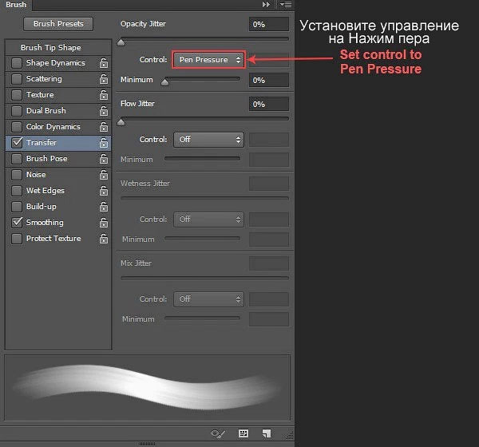Image resolution: width=479 pixels, height=447 pixels.
Task: Enable the Build-up checkbox
Action: pyautogui.click(x=17, y=207)
